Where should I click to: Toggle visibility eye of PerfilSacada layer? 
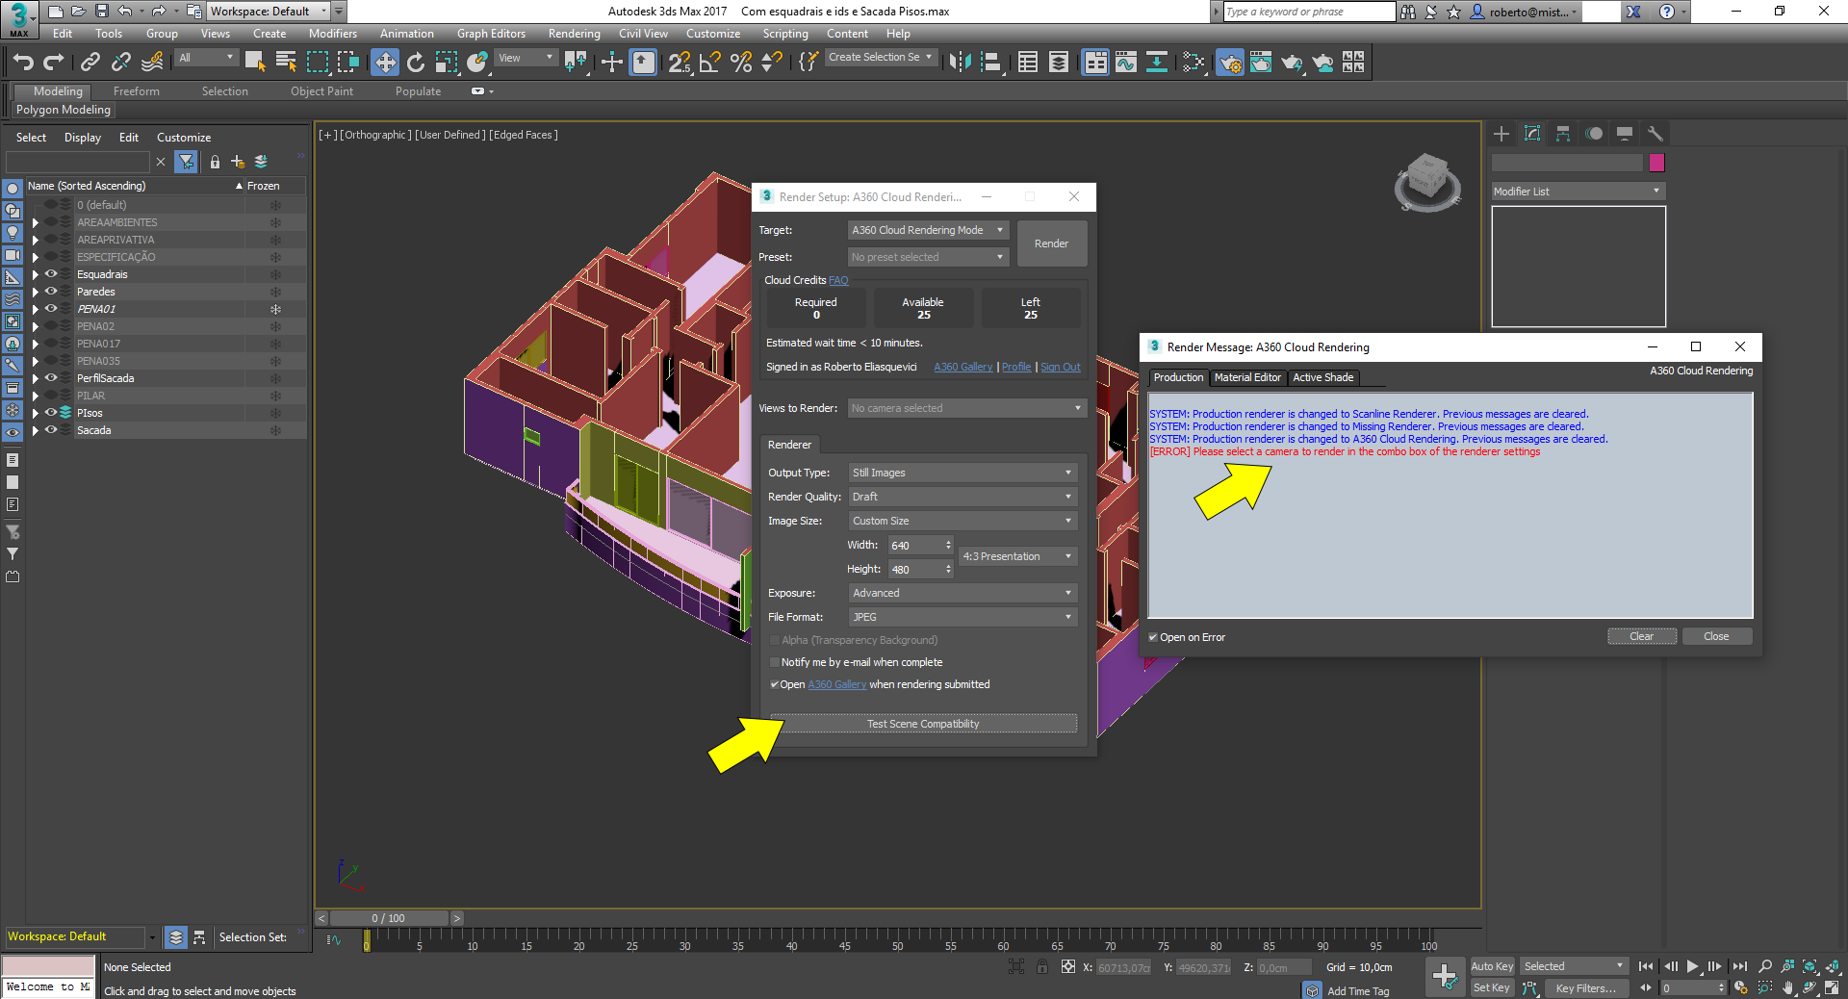(51, 378)
